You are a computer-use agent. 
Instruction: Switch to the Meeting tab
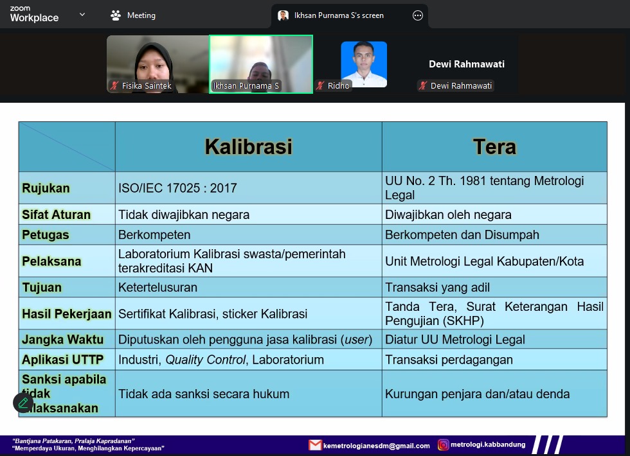133,15
